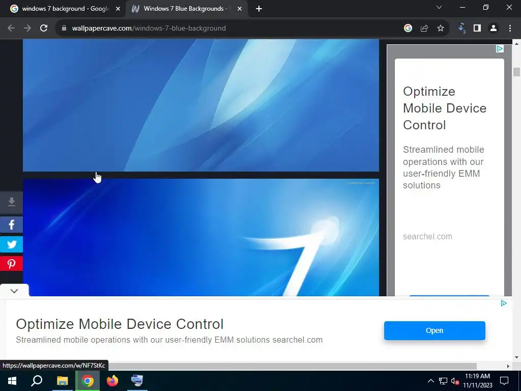Open File Explorer from taskbar
The image size is (521, 391).
click(62, 381)
